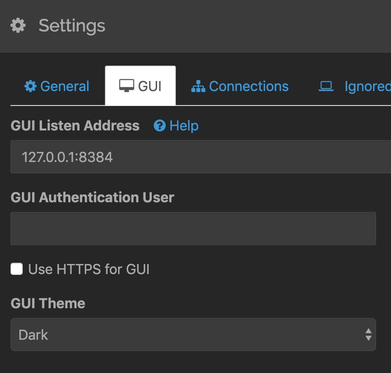Viewport: 391px width, 373px height.
Task: Click the network icon on the Connections tab
Action: tap(198, 86)
